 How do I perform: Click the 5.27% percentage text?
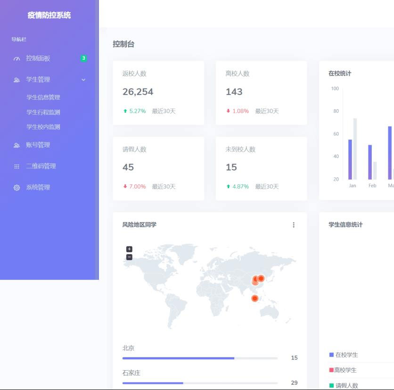[x=138, y=111]
